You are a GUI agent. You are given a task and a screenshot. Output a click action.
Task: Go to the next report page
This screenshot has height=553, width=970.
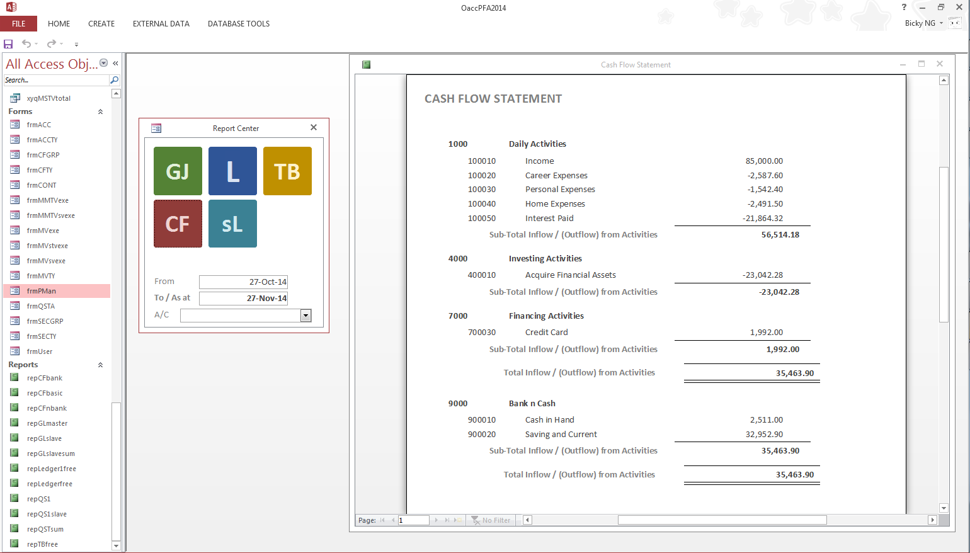436,520
